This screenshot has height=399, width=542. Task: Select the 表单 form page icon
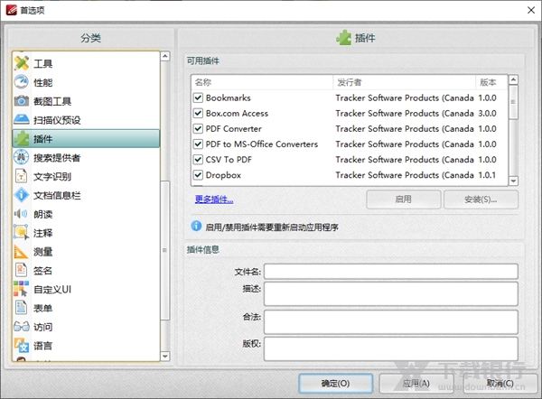[22, 308]
